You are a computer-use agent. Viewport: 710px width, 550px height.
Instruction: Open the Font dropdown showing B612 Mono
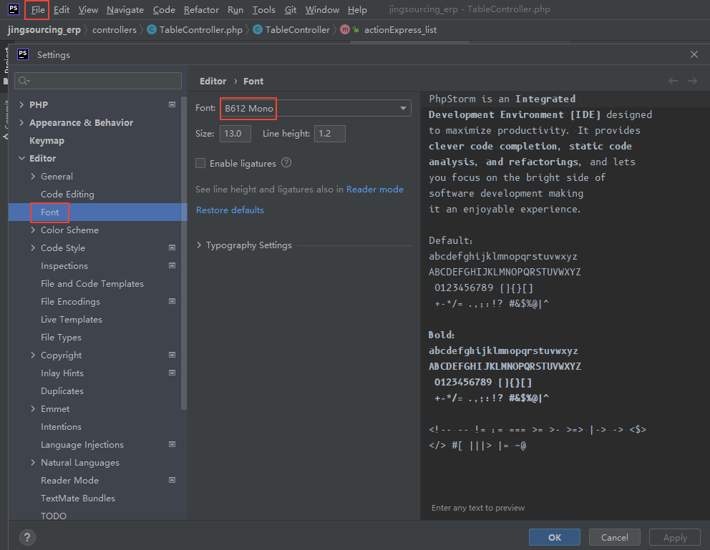tap(316, 108)
